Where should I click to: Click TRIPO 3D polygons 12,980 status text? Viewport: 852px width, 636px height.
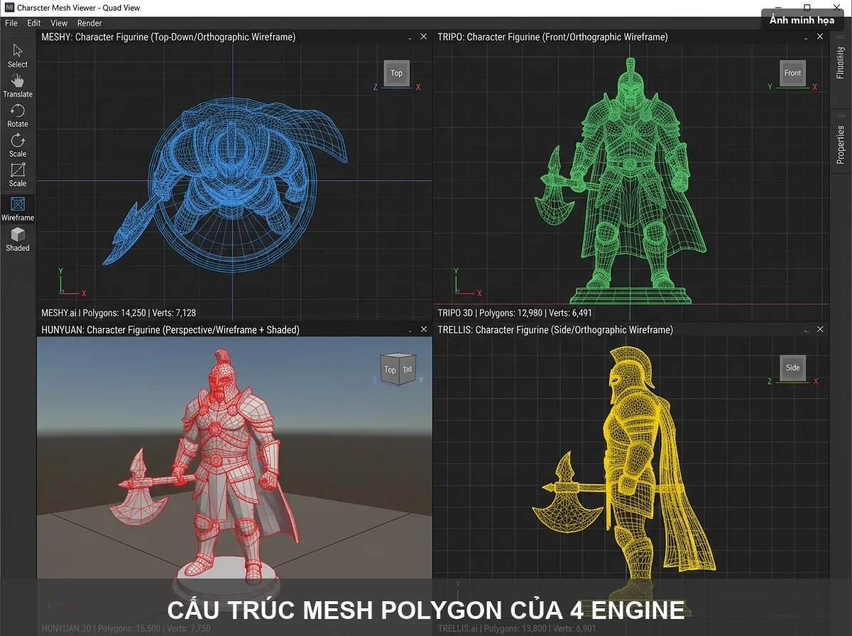point(515,312)
